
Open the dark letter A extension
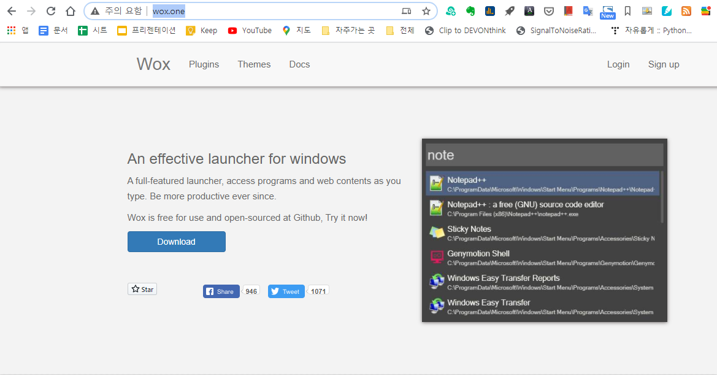[529, 11]
